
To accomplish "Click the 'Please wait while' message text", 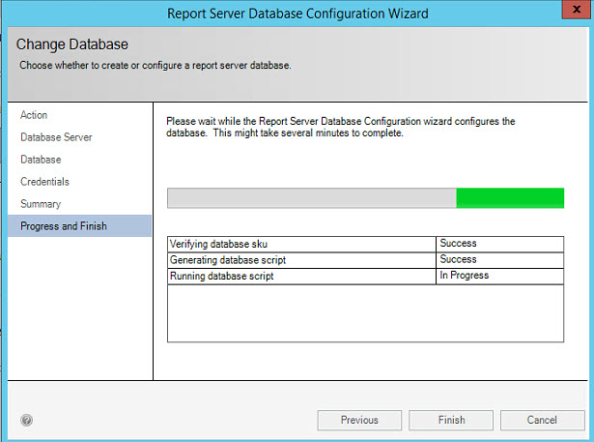I will coord(341,127).
